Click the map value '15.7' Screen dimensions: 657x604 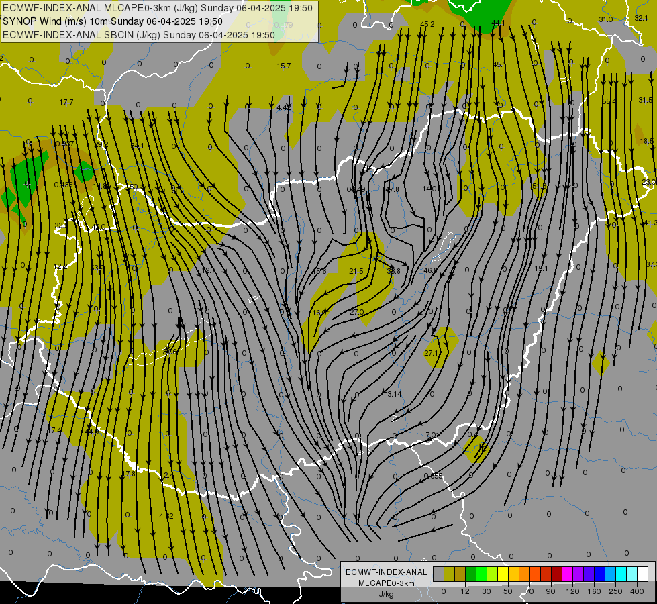(284, 66)
